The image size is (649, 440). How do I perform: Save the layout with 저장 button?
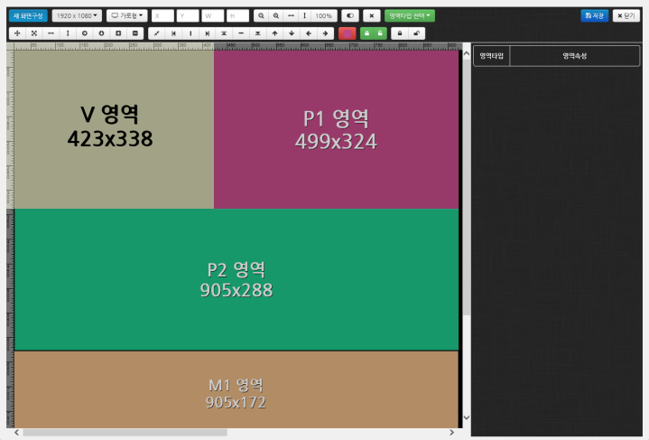point(594,16)
